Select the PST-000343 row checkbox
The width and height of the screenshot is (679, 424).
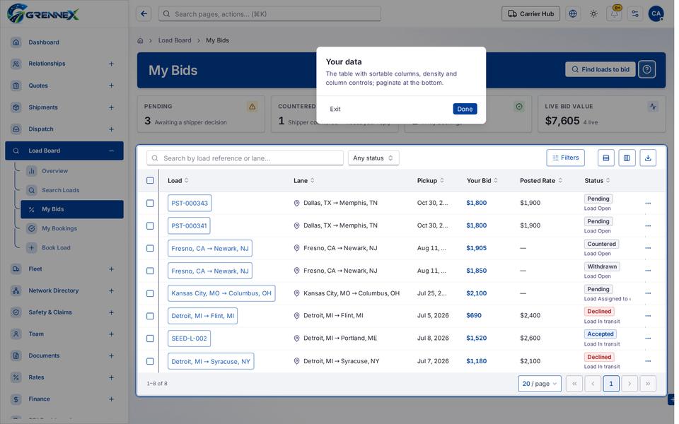pos(150,203)
